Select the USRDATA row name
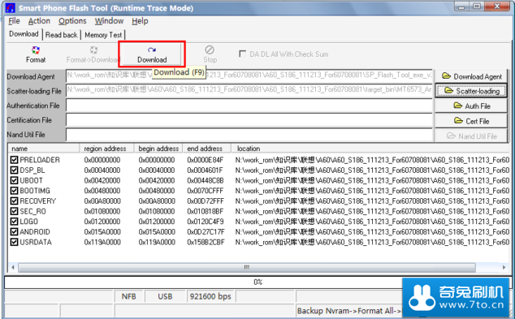The height and width of the screenshot is (319, 515). [36, 242]
